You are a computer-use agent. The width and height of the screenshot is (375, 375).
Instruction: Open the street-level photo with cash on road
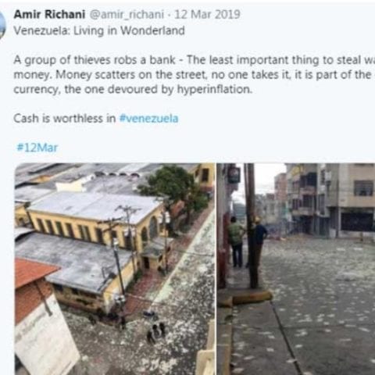pyautogui.click(x=296, y=269)
